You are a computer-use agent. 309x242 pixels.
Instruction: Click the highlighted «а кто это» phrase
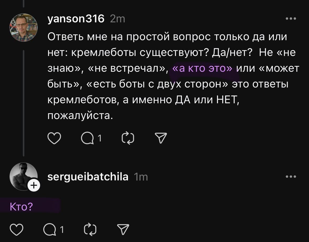tap(202, 68)
